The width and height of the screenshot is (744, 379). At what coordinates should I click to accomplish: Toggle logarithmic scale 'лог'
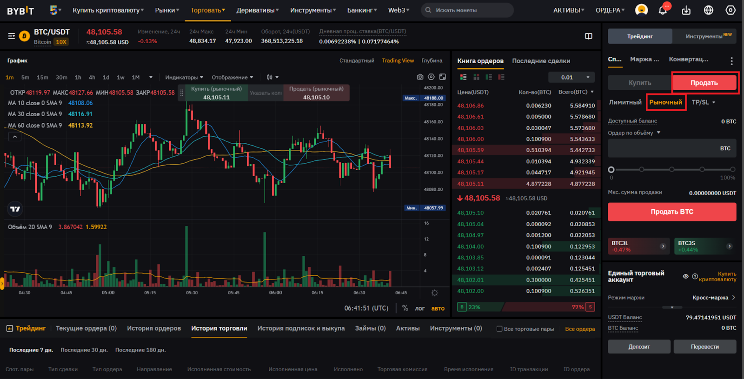419,308
